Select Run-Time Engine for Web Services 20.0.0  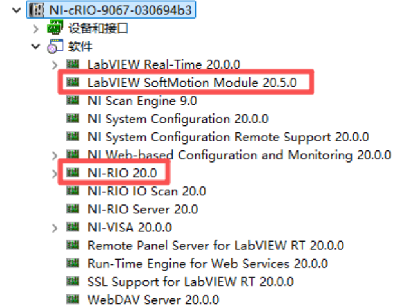tap(208, 264)
